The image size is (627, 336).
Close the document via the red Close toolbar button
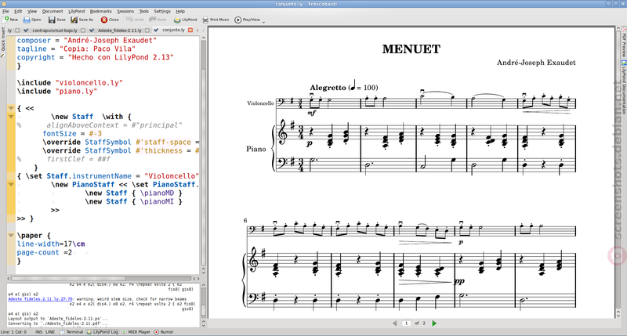[x=110, y=20]
